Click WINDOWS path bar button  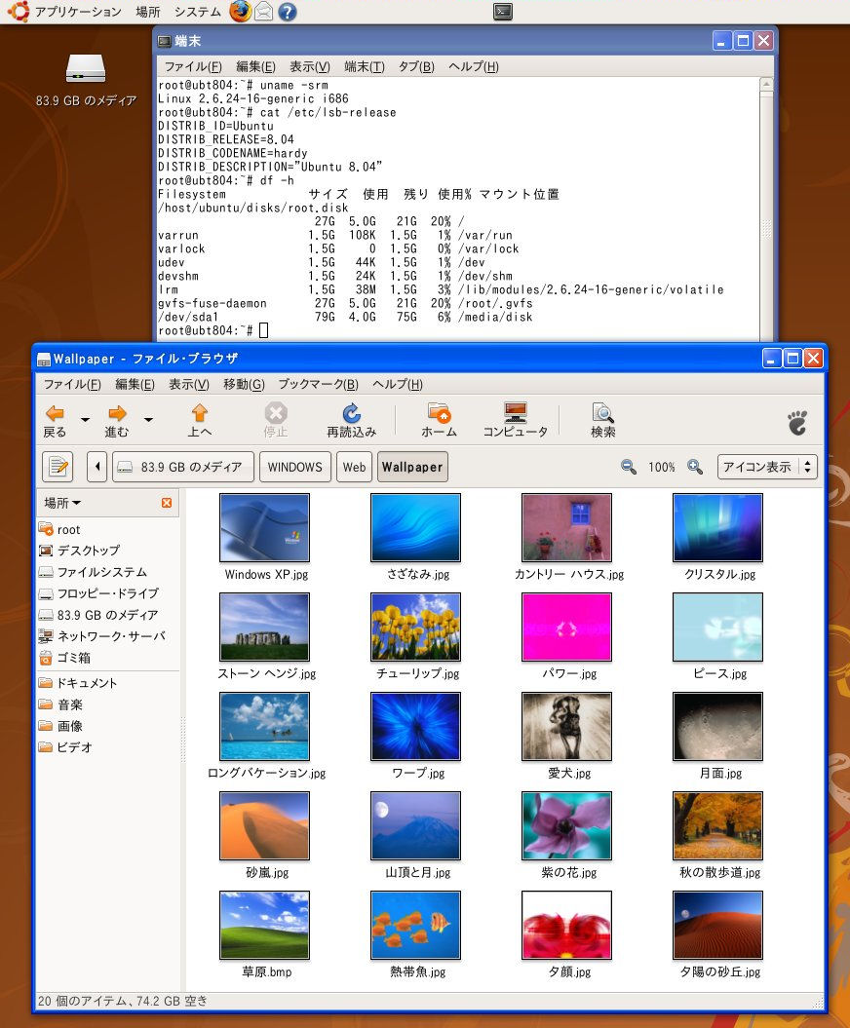(x=295, y=467)
